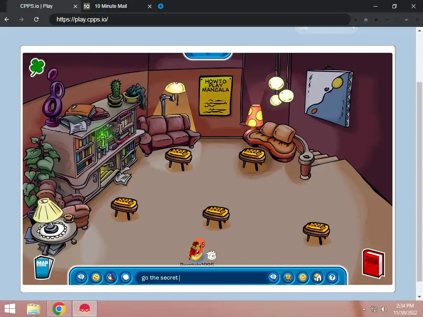423x317 pixels.
Task: Click the Mancala table at right side
Action: tap(316, 233)
